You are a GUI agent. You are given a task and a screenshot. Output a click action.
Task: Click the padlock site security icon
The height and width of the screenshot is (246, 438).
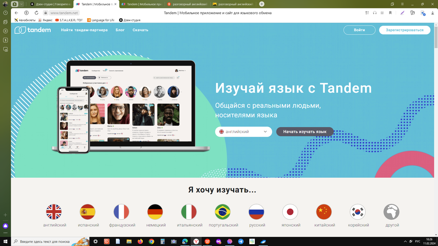coord(46,13)
